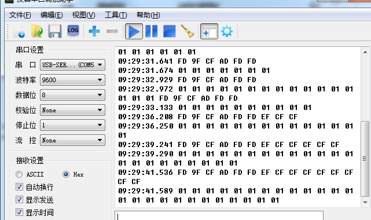Click the receive log vertical scrollbar thumb
The image size is (371, 220).
[x=365, y=159]
